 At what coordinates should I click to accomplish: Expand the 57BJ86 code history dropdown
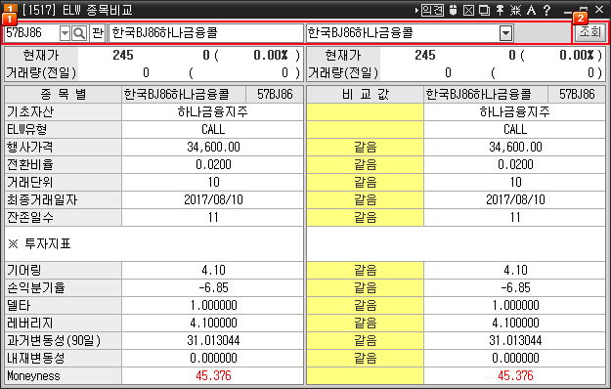[x=65, y=33]
